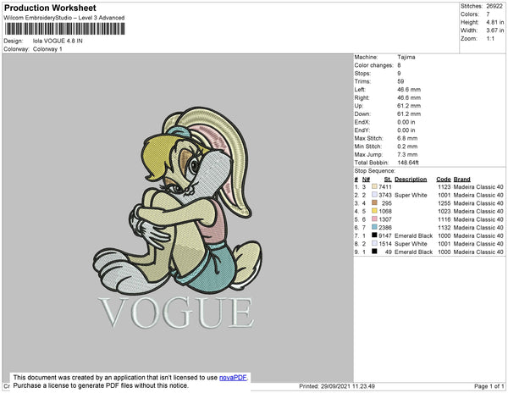Click stitch count 3743 in stop 2

click(385, 195)
